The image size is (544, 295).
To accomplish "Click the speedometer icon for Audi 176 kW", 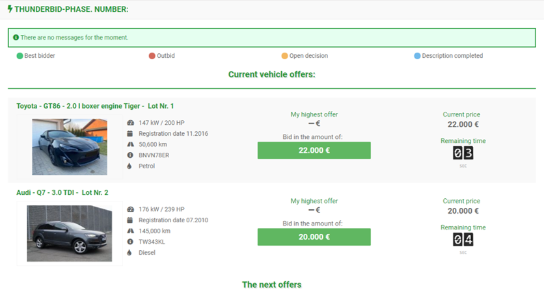I will coord(130,209).
